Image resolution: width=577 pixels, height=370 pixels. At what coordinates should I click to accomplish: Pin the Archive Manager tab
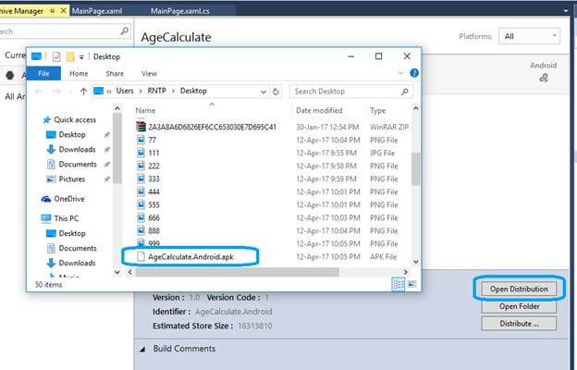53,11
